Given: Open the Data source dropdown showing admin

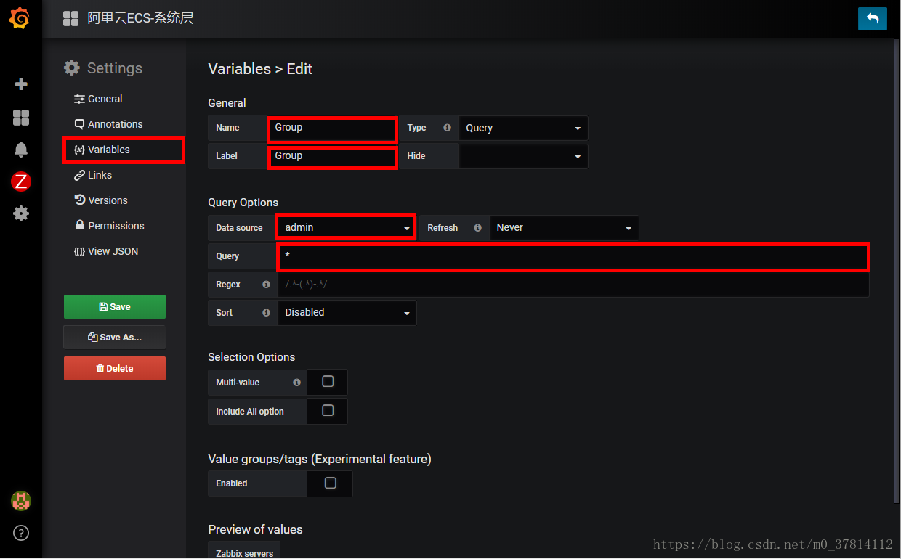Looking at the screenshot, I should point(346,227).
